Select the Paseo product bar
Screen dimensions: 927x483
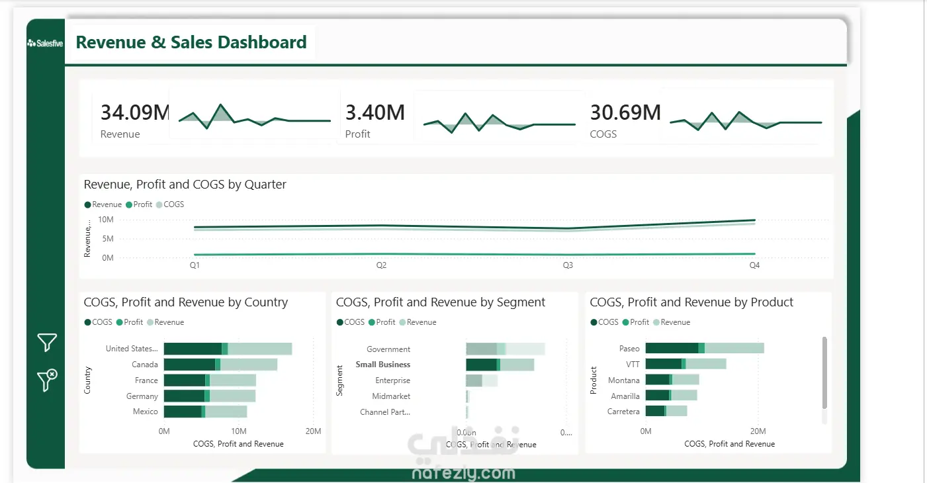705,348
